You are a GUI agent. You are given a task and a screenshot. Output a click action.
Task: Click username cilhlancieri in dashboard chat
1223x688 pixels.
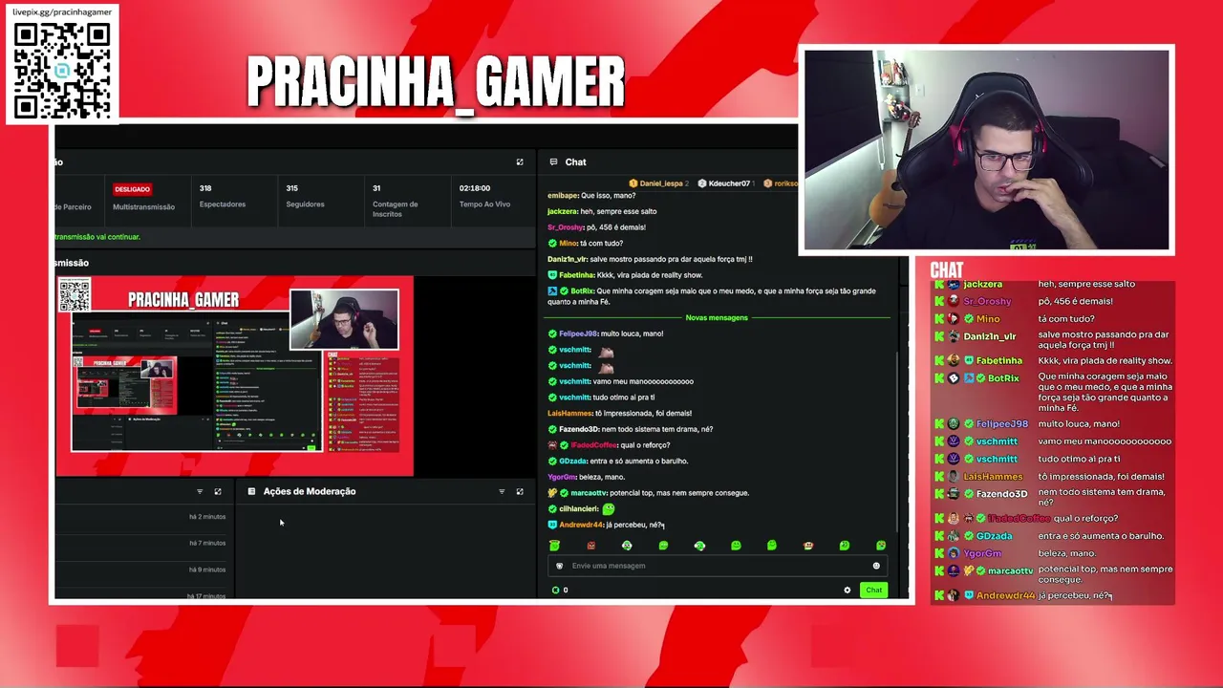579,509
